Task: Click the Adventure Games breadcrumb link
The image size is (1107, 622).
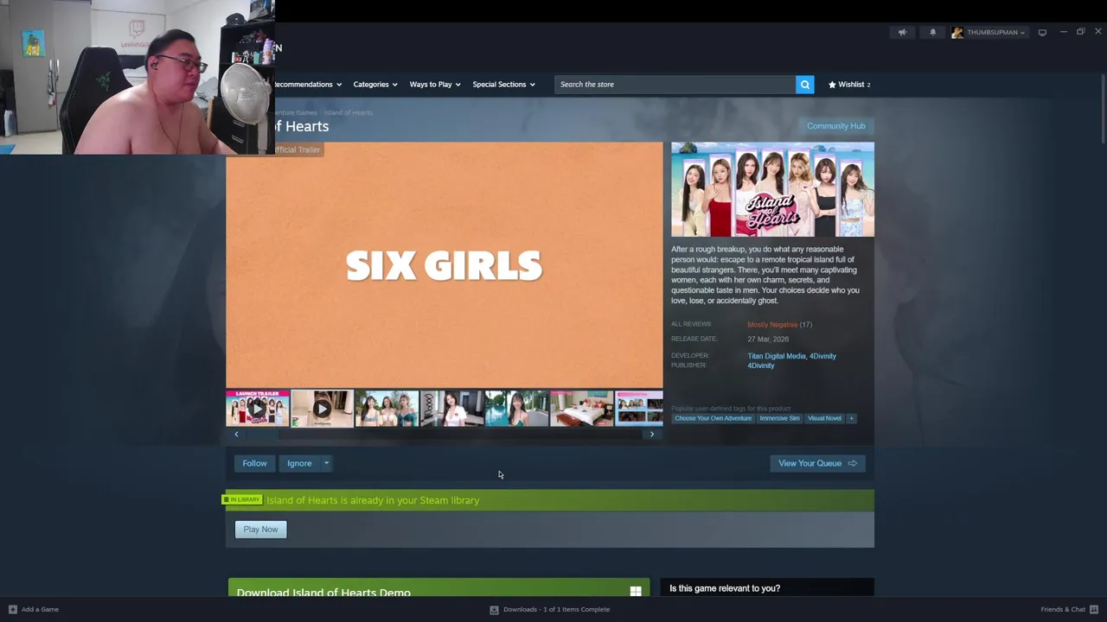Action: pyautogui.click(x=296, y=112)
